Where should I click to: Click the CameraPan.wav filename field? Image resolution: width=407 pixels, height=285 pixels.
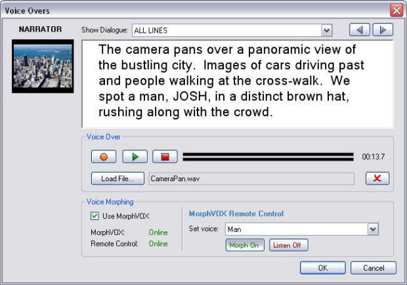(x=251, y=178)
